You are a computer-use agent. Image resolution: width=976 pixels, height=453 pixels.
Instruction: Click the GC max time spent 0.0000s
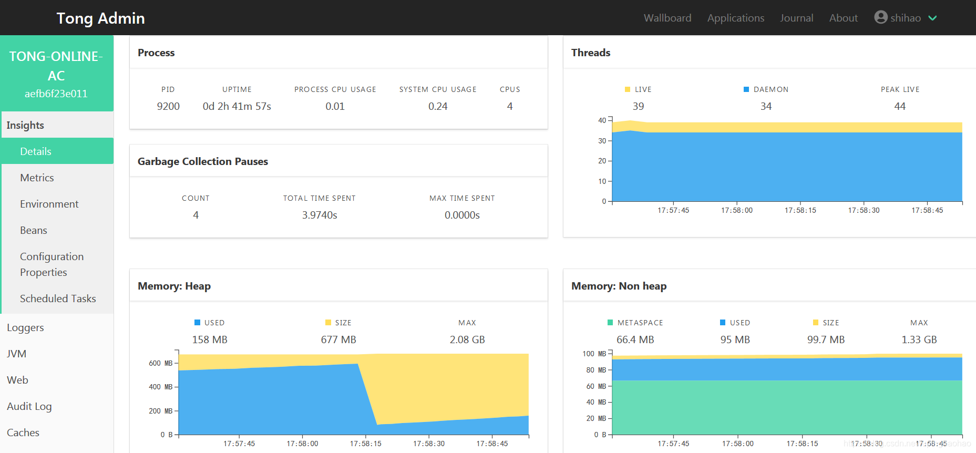(462, 215)
